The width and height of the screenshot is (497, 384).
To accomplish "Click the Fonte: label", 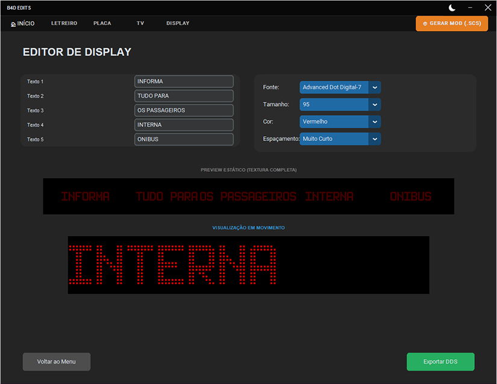I will 271,87.
